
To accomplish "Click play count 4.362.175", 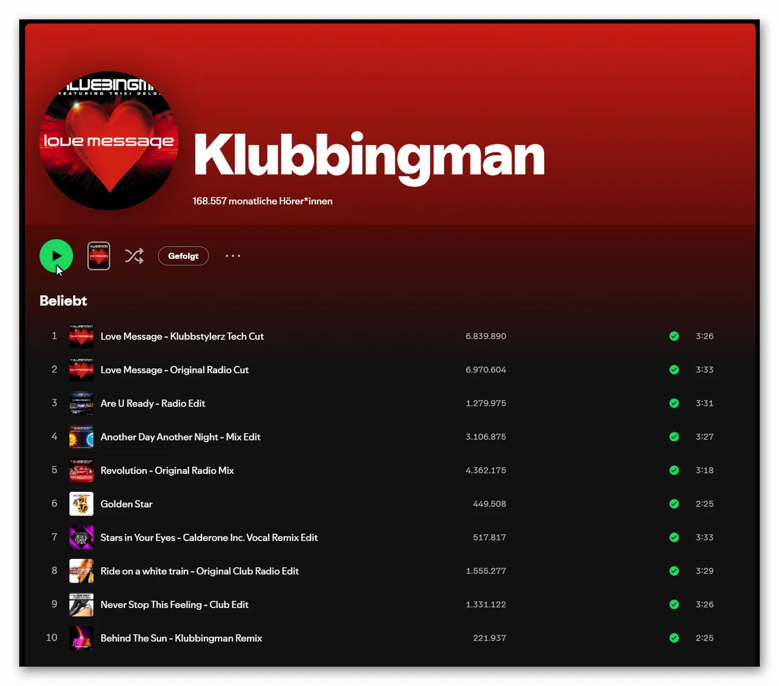I will point(486,470).
